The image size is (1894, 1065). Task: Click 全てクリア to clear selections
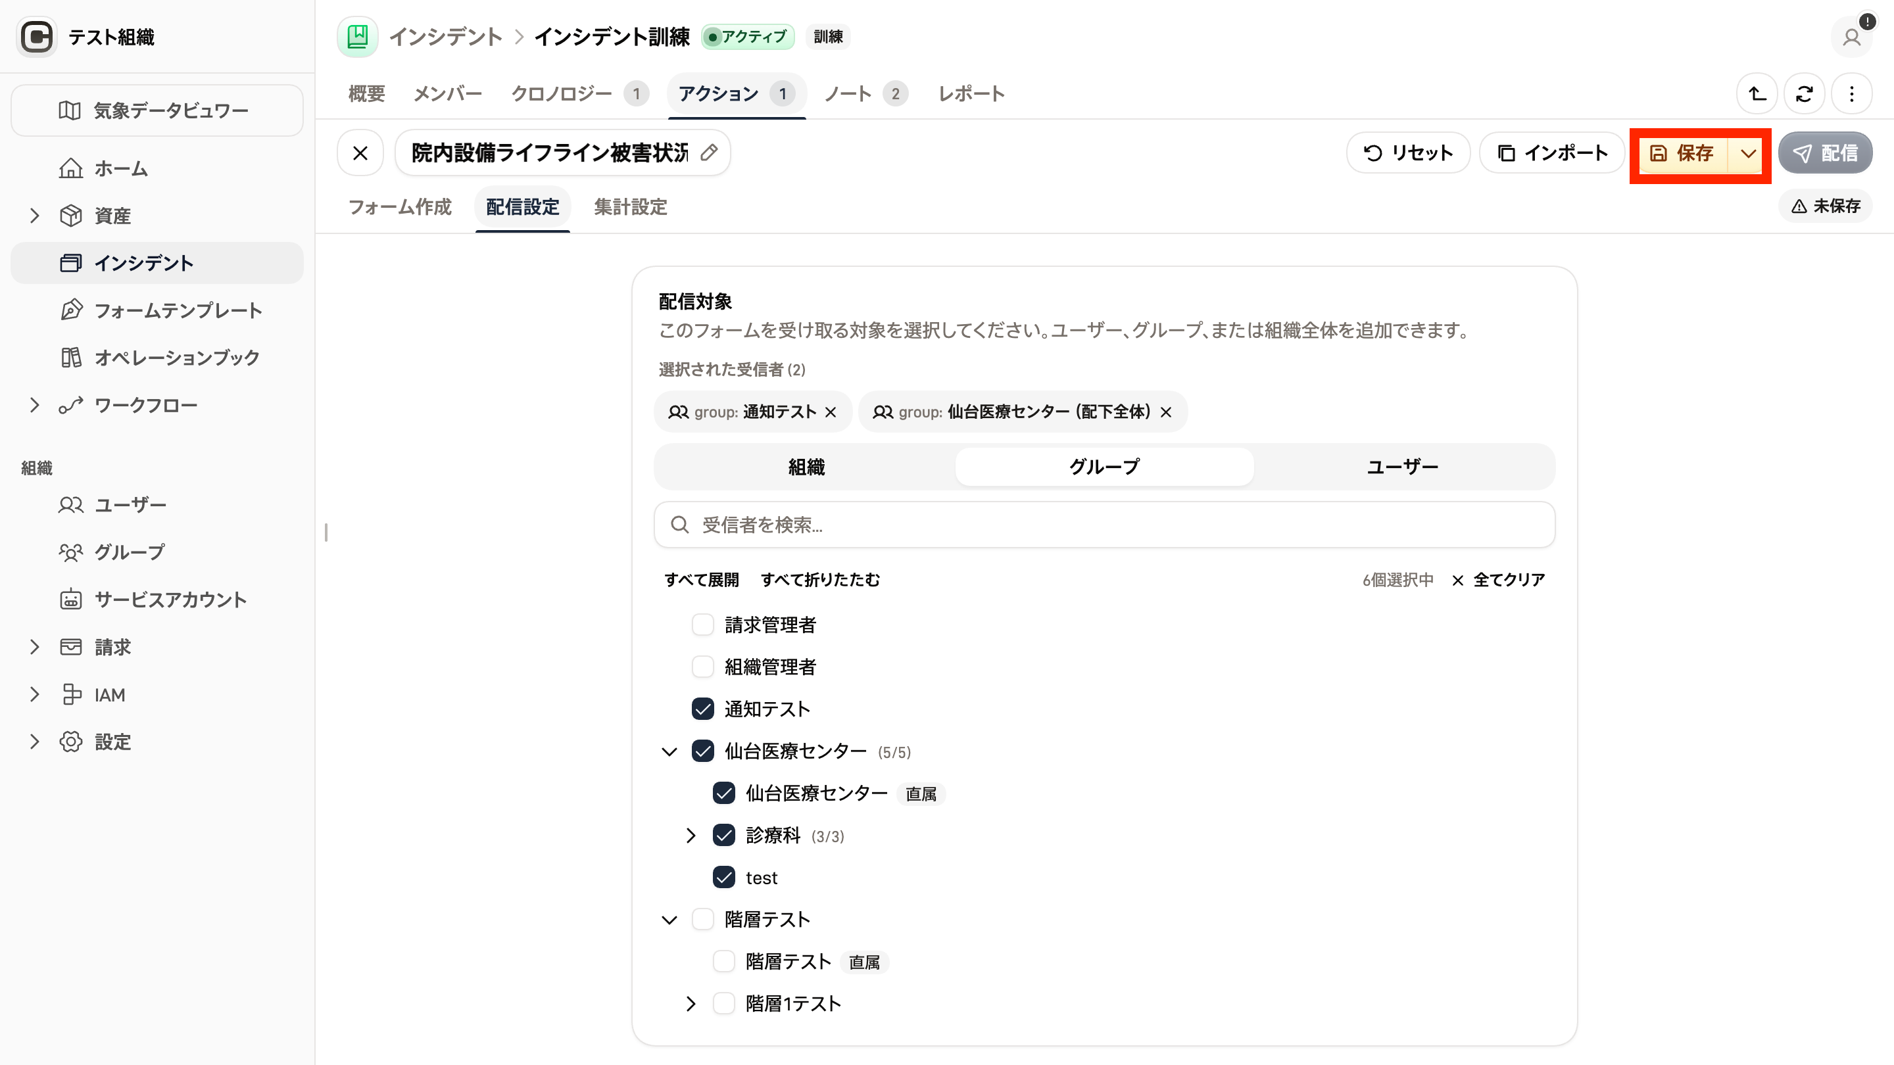coord(1499,580)
